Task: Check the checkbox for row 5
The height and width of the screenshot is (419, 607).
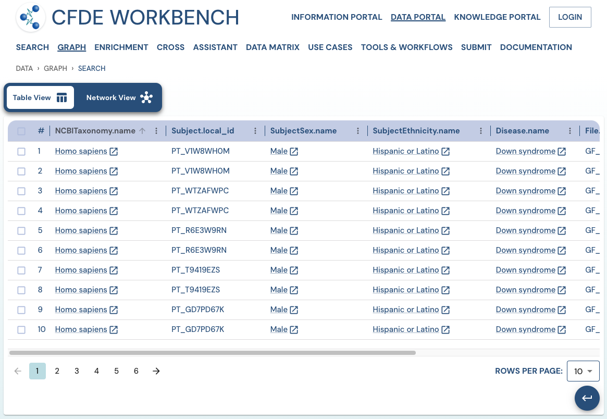Action: (x=21, y=230)
